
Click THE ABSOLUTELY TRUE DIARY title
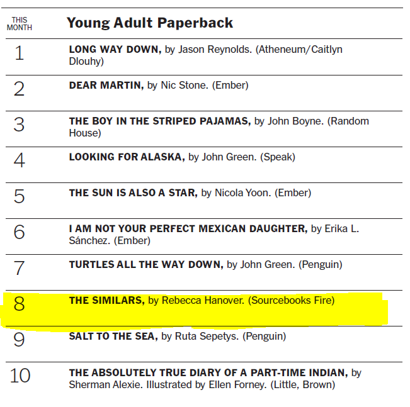[208, 372]
